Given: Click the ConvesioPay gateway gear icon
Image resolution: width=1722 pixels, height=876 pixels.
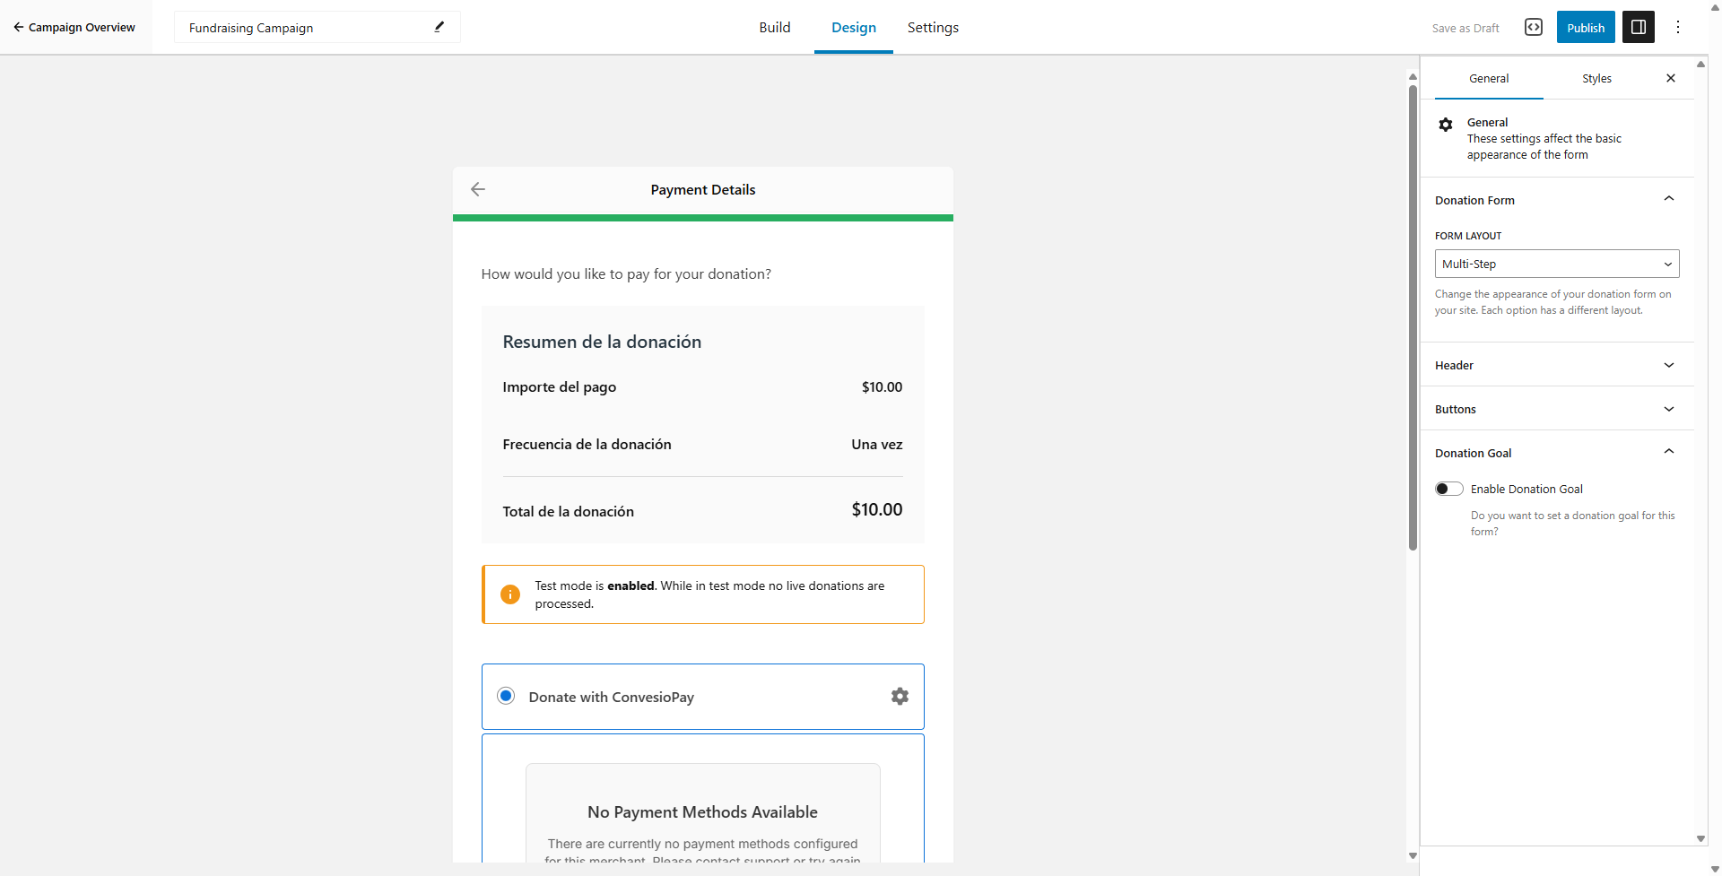Looking at the screenshot, I should click(x=900, y=697).
